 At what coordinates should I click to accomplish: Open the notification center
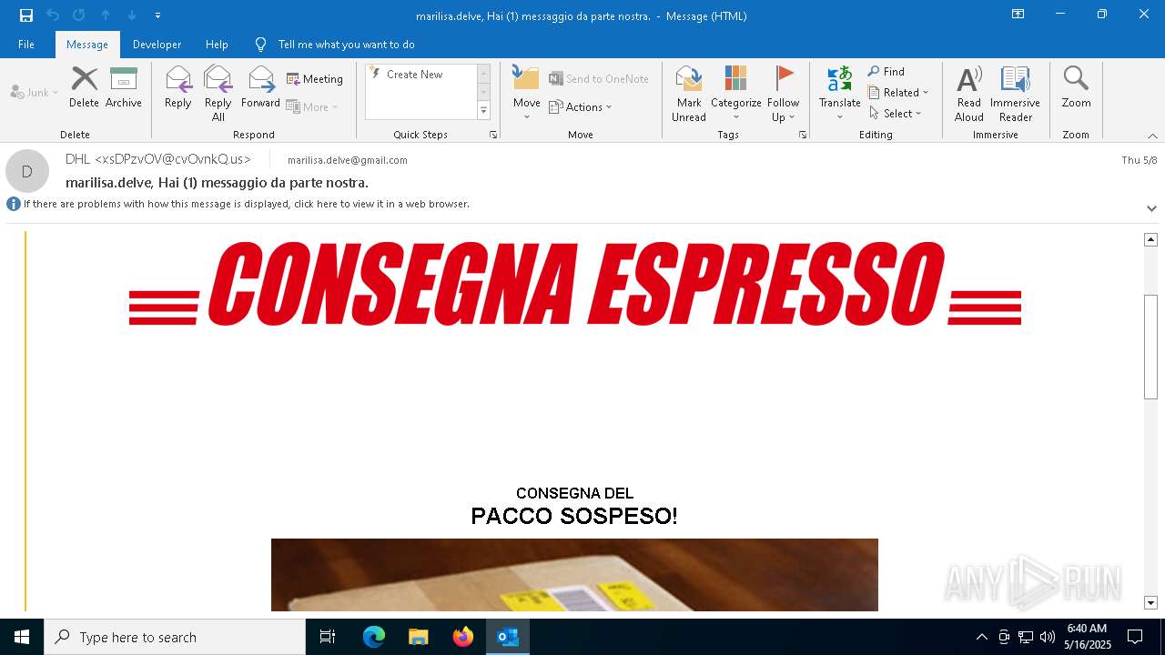pyautogui.click(x=1135, y=637)
